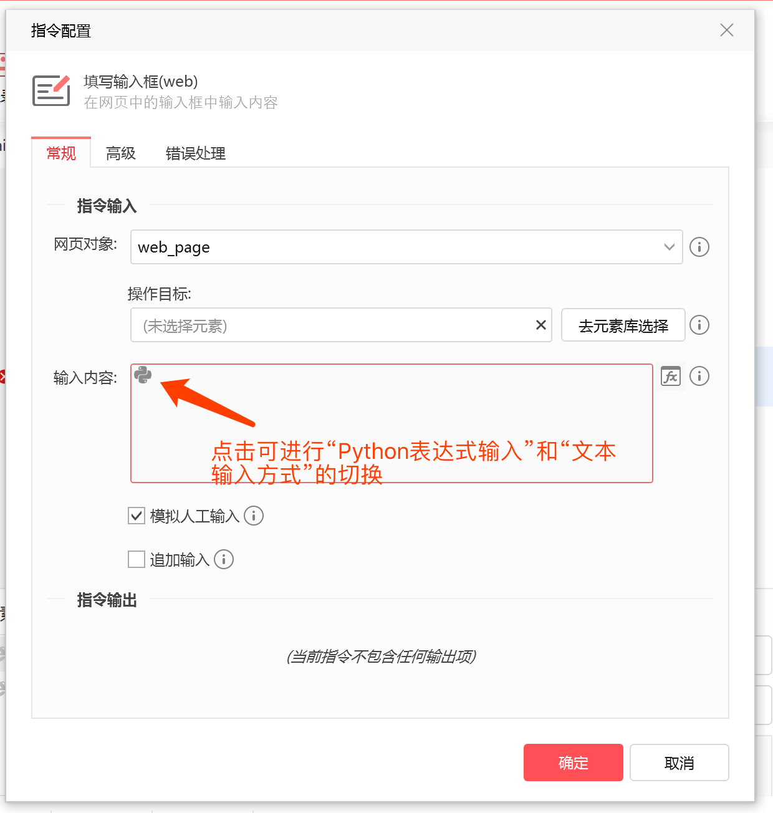Uncheck the 模拟人工输入 checkbox

(x=137, y=516)
